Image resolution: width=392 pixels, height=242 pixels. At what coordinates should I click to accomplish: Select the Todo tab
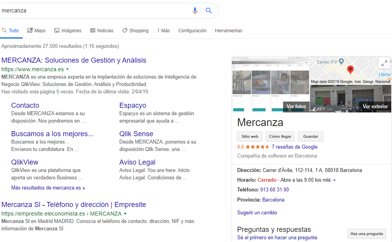pos(10,30)
